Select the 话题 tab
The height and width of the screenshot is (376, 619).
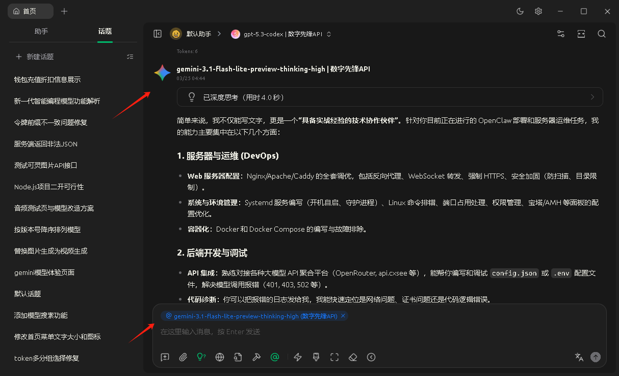[x=105, y=31]
